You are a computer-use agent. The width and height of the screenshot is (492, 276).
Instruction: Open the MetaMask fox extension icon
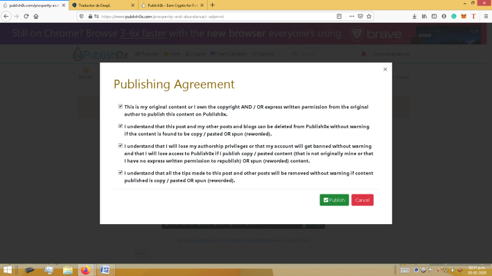pyautogui.click(x=464, y=17)
